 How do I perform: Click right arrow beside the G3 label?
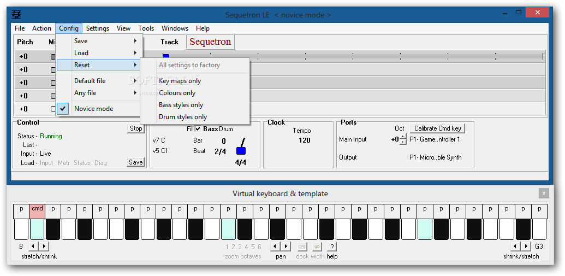click(526, 246)
